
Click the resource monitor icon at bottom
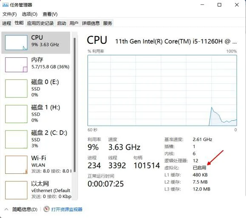pyautogui.click(x=46, y=209)
